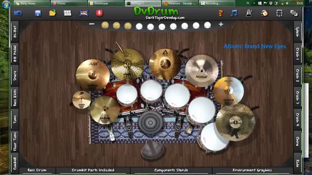The width and height of the screenshot is (312, 175).
Task: Save the drumkit with floppy disk icon
Action: [x=38, y=13]
